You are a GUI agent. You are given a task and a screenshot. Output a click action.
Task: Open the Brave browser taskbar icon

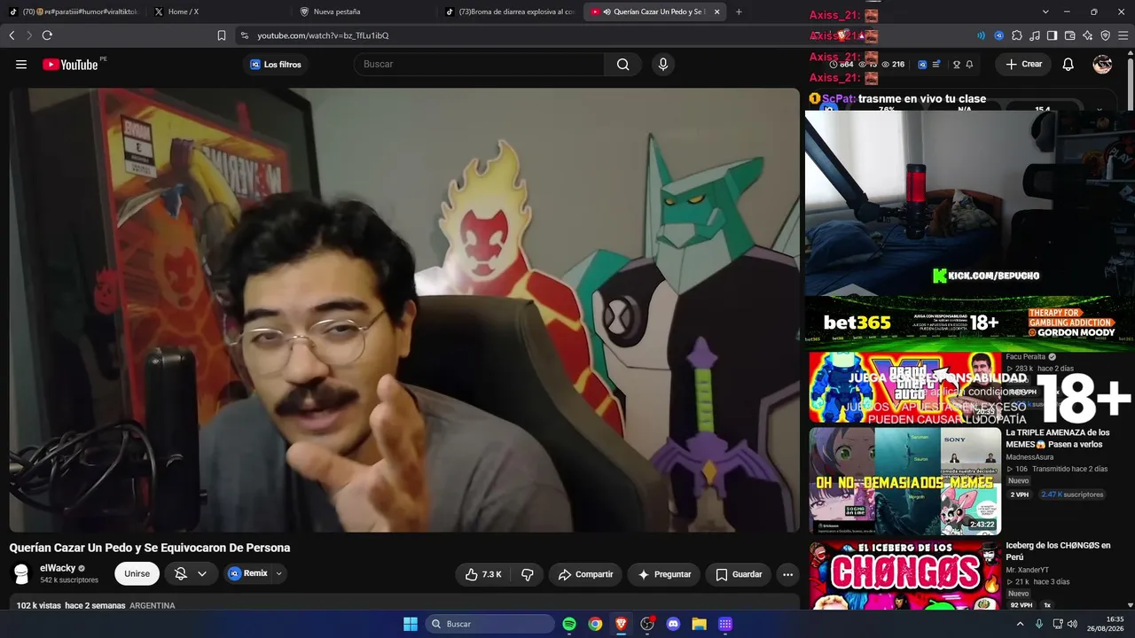621,624
